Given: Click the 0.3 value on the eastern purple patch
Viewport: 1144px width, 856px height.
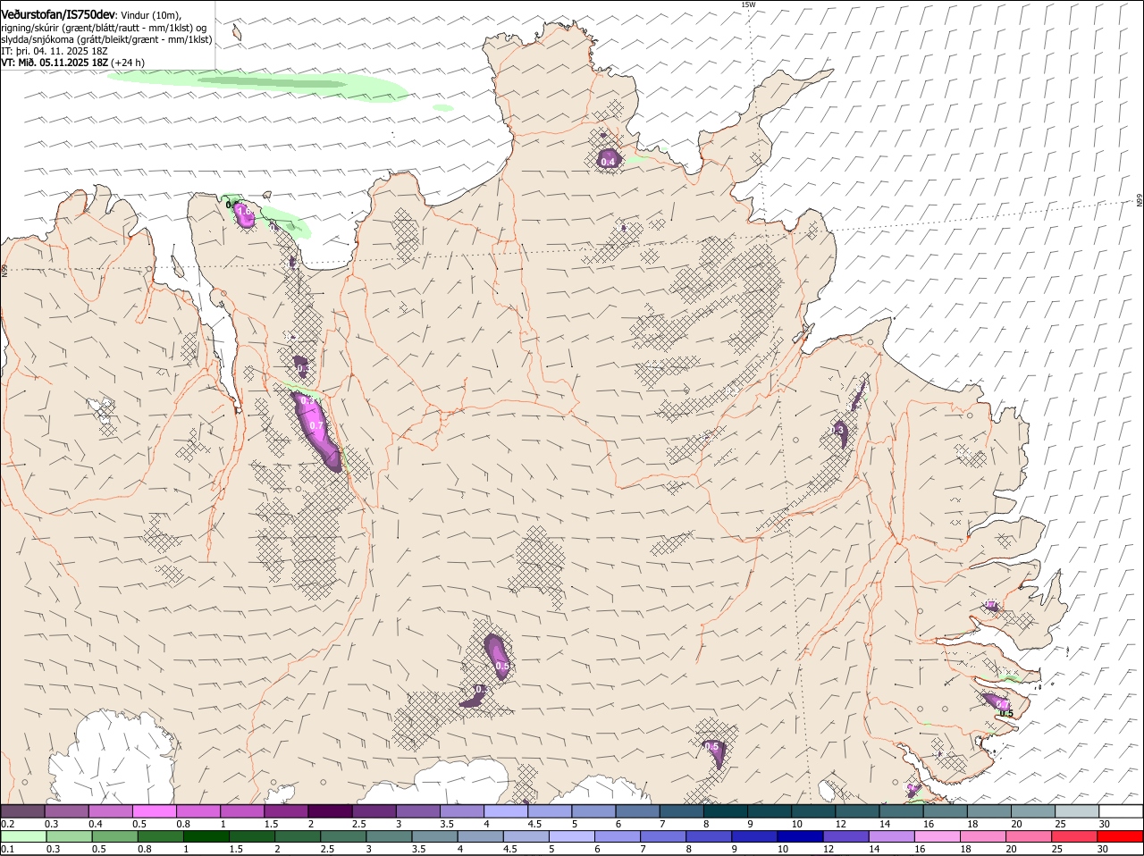Looking at the screenshot, I should tap(838, 430).
